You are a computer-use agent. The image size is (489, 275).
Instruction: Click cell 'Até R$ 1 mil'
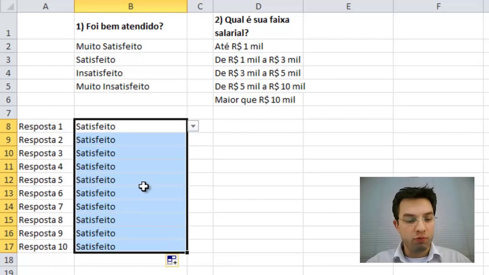[x=258, y=46]
